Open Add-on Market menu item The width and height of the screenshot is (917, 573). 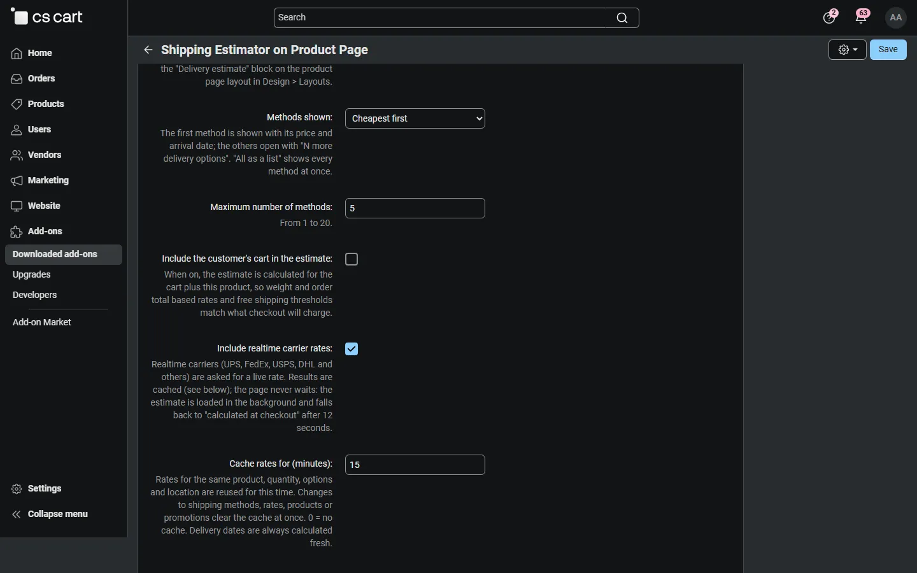click(42, 323)
